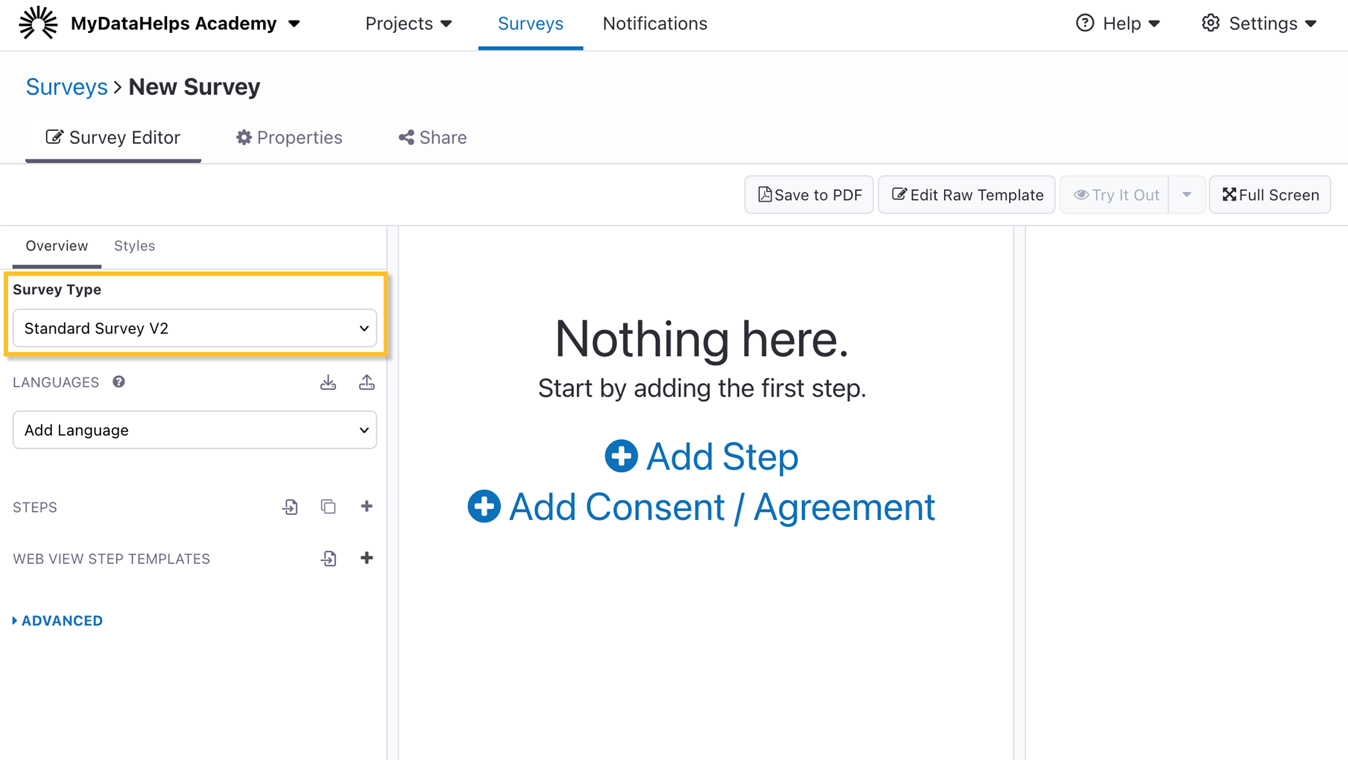The height and width of the screenshot is (760, 1348).
Task: Click plus icon for Web View Step Templates
Action: 367,558
